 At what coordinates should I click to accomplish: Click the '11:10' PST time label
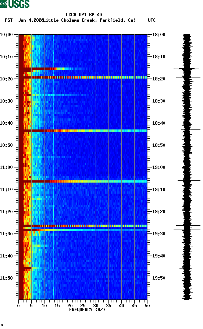6,190
